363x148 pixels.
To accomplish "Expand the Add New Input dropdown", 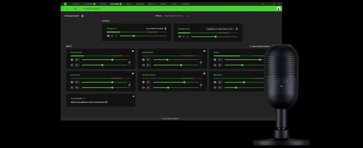I will (78, 98).
